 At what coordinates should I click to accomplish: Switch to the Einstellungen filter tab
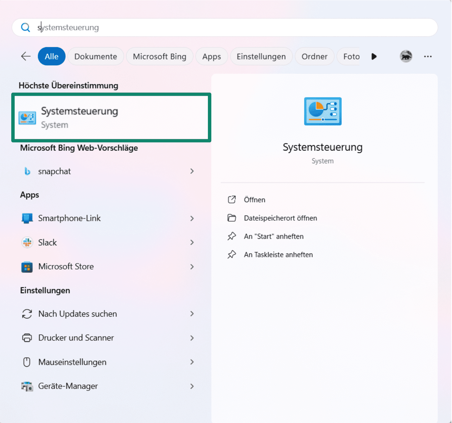pyautogui.click(x=261, y=56)
